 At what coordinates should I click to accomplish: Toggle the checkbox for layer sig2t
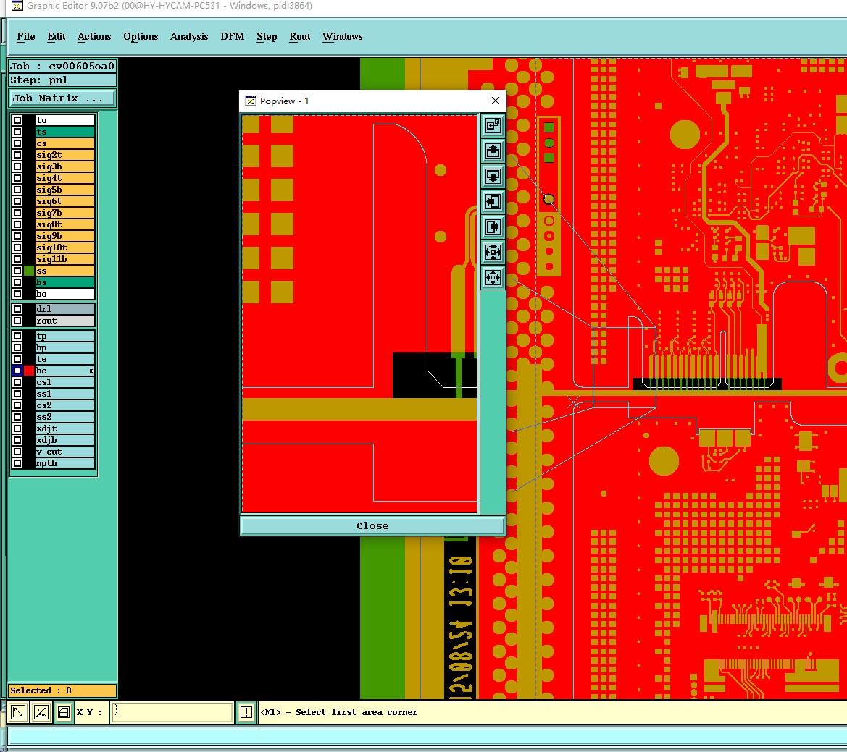click(17, 155)
